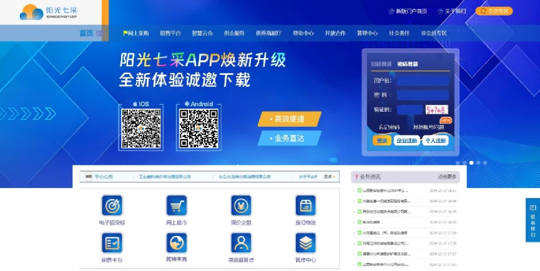Open the 帮助中心 navigation menu
The image size is (540, 271).
click(x=303, y=33)
